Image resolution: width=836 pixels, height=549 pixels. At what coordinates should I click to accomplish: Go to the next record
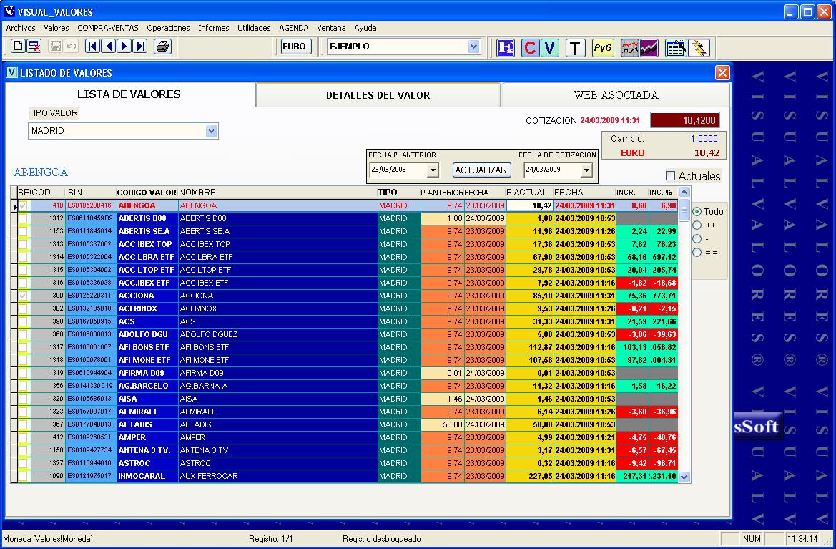pyautogui.click(x=124, y=47)
